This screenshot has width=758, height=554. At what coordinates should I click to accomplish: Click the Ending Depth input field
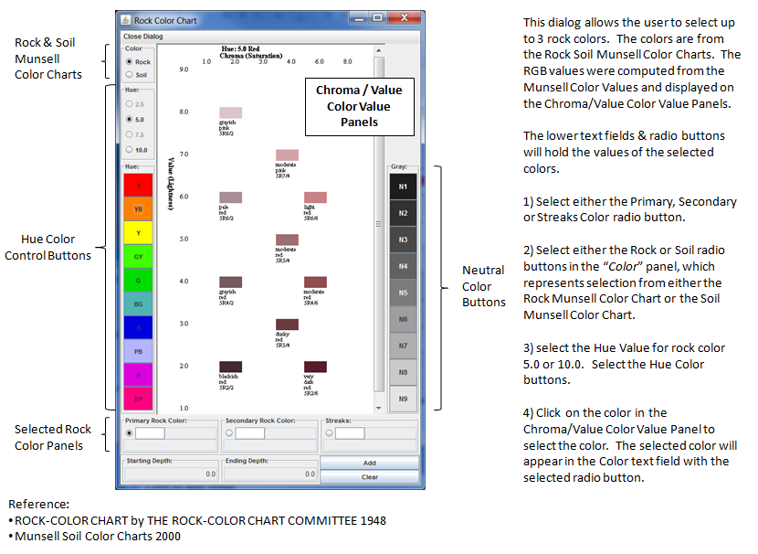[270, 474]
